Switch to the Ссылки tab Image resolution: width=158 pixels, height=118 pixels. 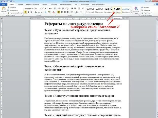click(x=45, y=4)
